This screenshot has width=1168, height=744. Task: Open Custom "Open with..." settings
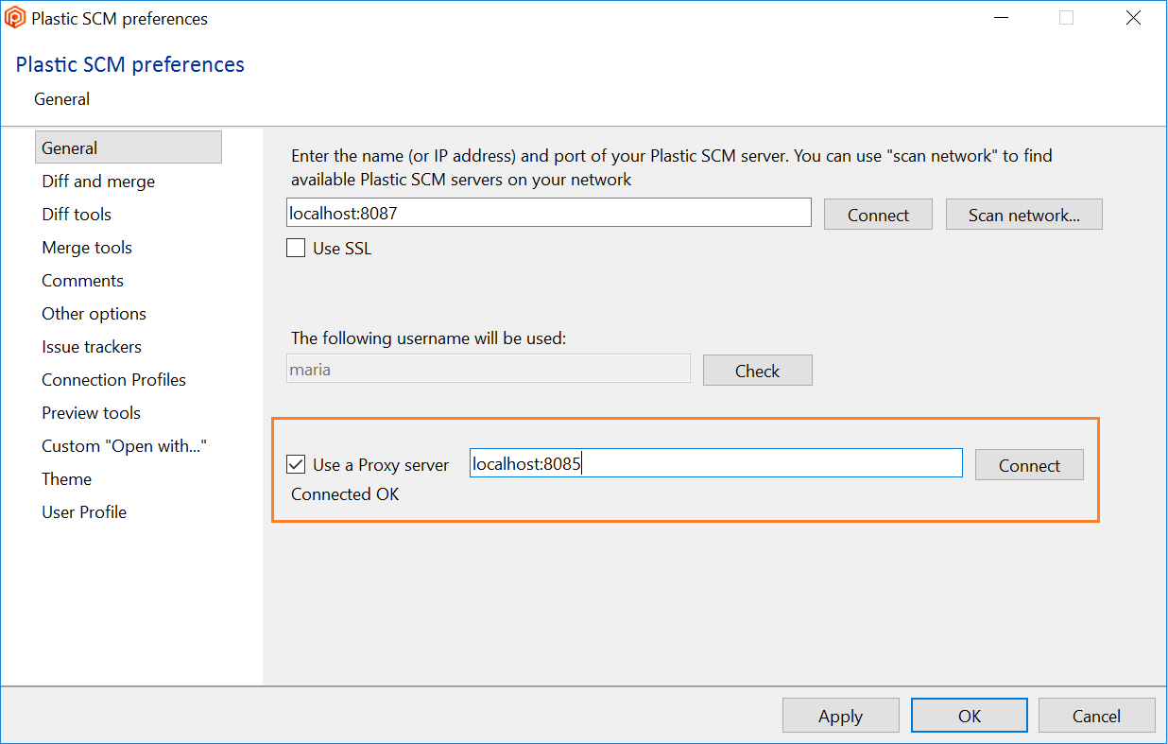click(124, 446)
